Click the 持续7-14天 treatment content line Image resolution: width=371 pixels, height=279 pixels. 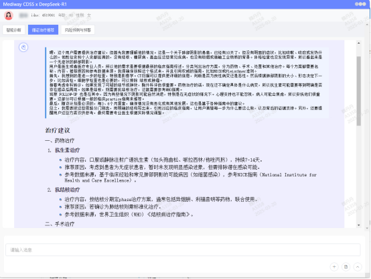(x=163, y=160)
